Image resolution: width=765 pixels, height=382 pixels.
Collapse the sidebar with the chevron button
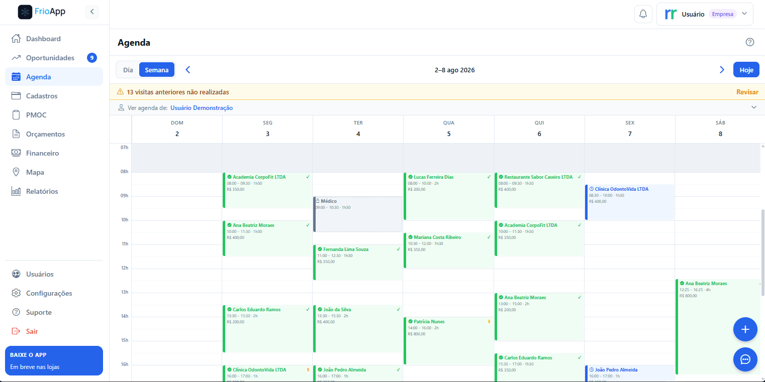92,12
